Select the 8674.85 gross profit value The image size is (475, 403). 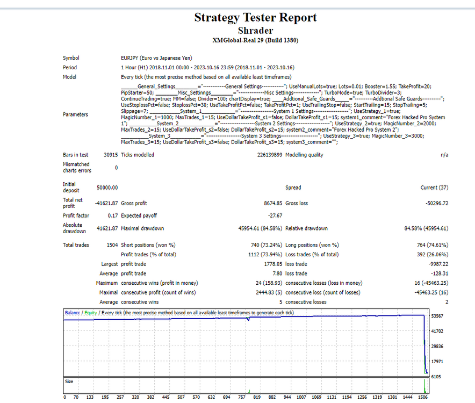point(273,203)
